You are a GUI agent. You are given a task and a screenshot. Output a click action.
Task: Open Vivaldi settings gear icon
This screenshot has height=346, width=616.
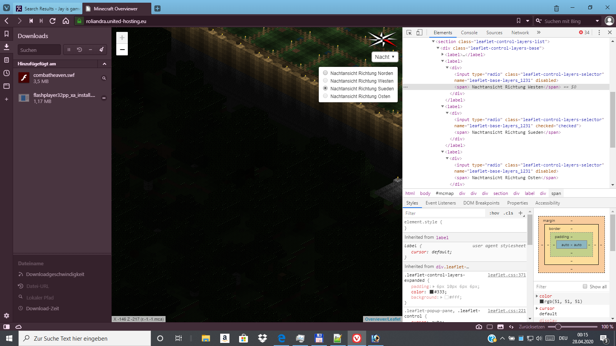click(x=7, y=316)
